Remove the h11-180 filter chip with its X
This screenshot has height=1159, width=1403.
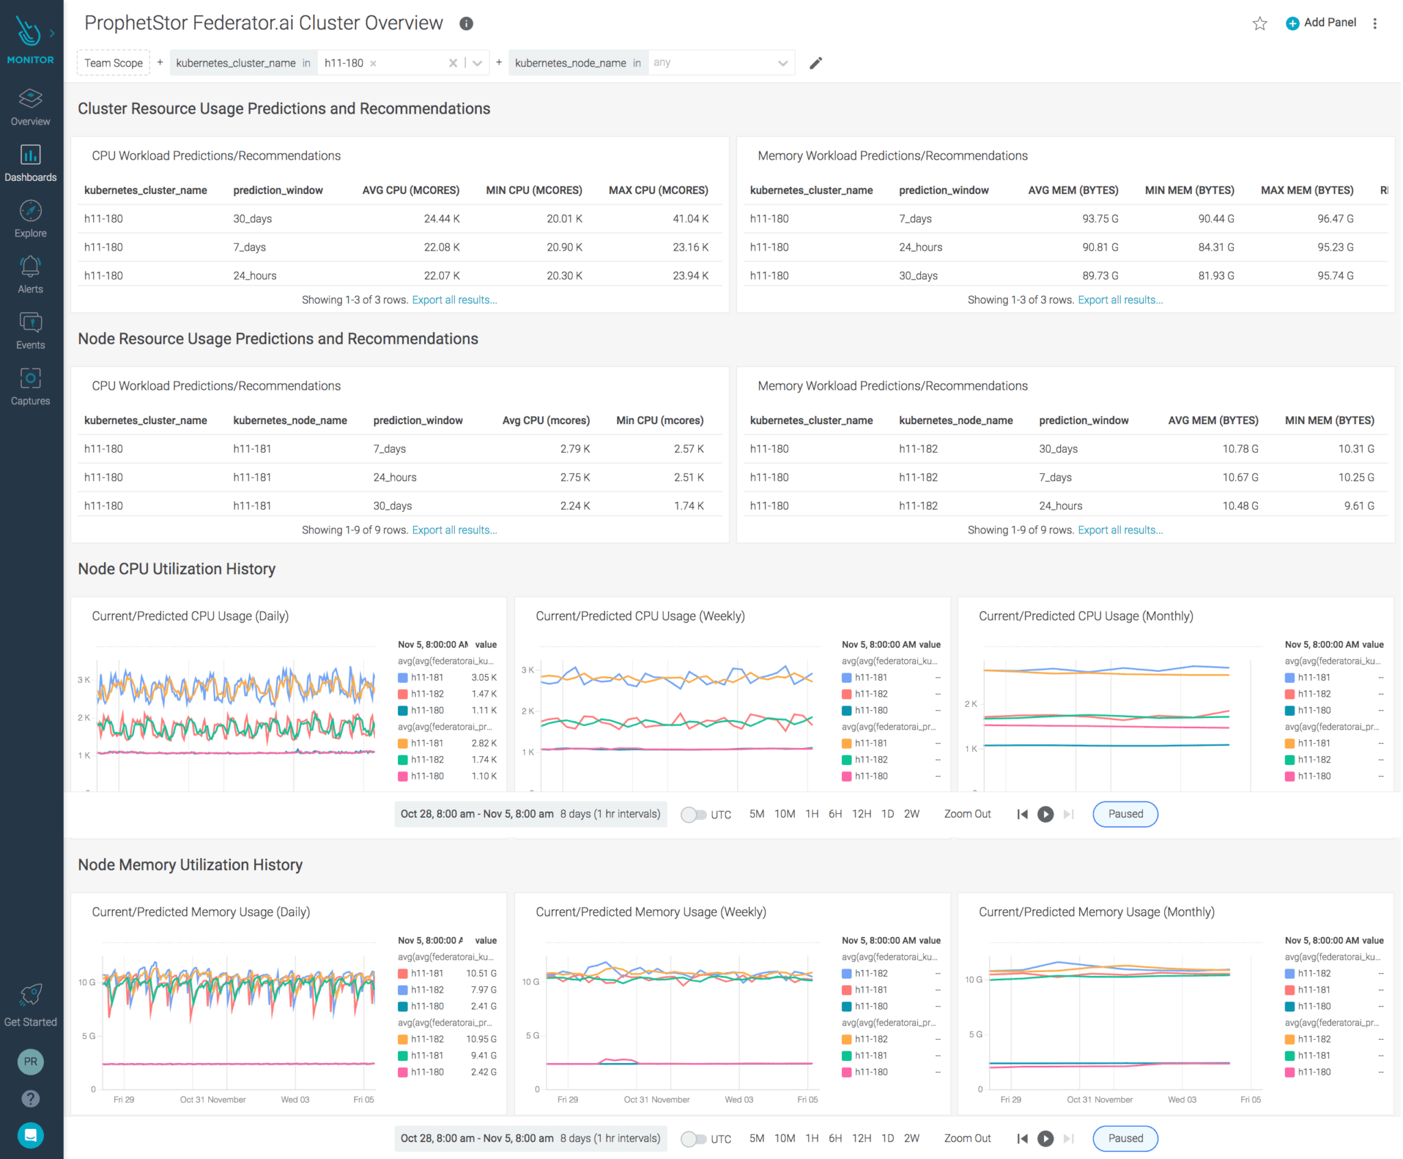[x=373, y=62]
